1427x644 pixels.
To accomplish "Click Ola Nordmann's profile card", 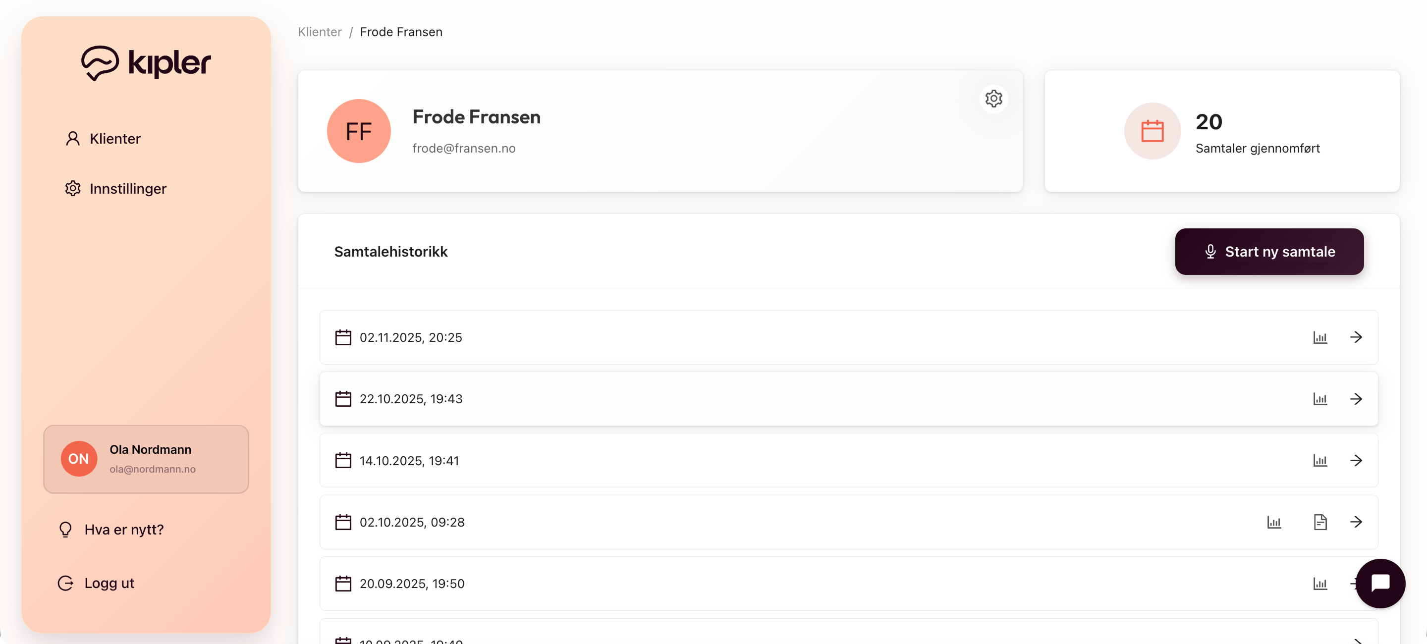I will [x=146, y=459].
